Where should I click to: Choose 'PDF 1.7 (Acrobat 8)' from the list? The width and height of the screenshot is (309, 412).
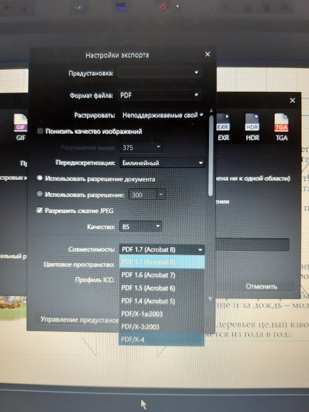162,262
